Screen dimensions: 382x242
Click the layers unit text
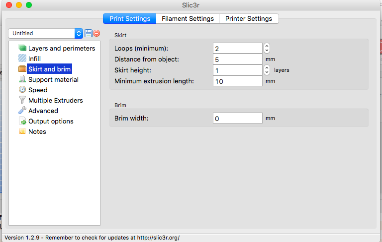tap(282, 70)
